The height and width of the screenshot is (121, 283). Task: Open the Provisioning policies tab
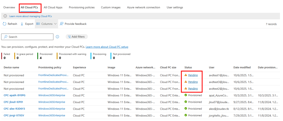(x=82, y=7)
